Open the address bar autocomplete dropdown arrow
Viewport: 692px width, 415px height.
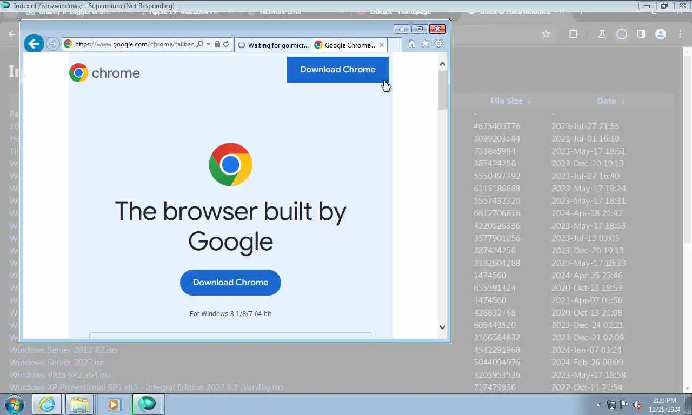click(209, 44)
